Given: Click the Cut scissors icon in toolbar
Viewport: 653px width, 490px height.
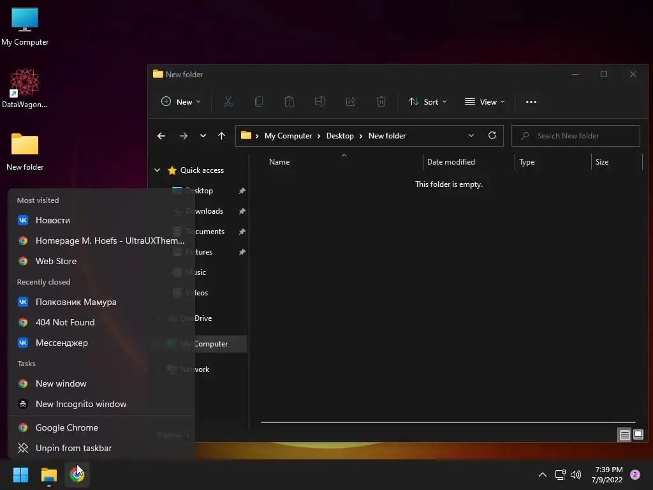Looking at the screenshot, I should (228, 101).
